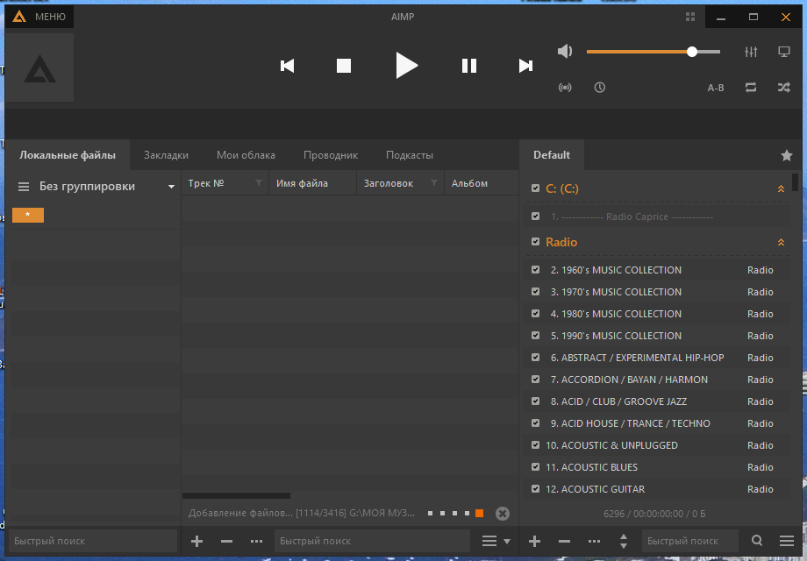Switch to the Подкасты tab
The image size is (807, 561).
click(x=410, y=155)
